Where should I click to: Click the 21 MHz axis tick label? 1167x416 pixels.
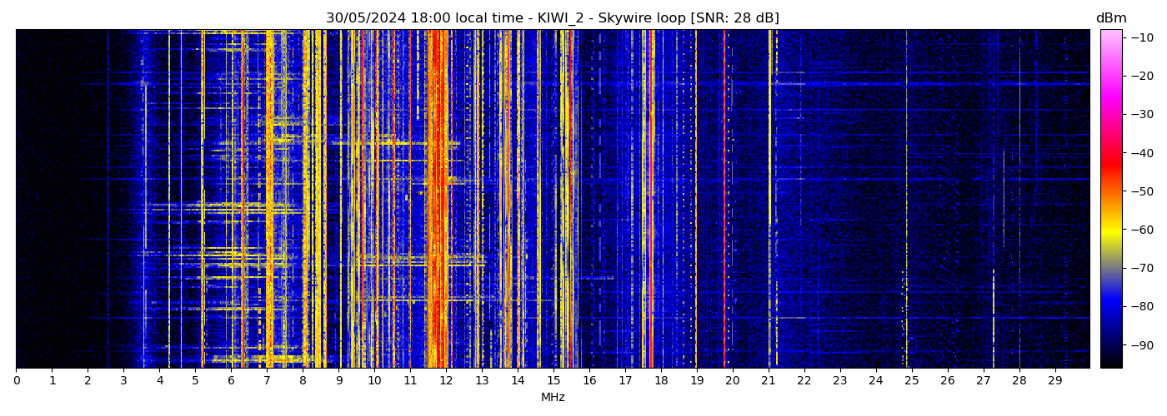[x=769, y=381]
